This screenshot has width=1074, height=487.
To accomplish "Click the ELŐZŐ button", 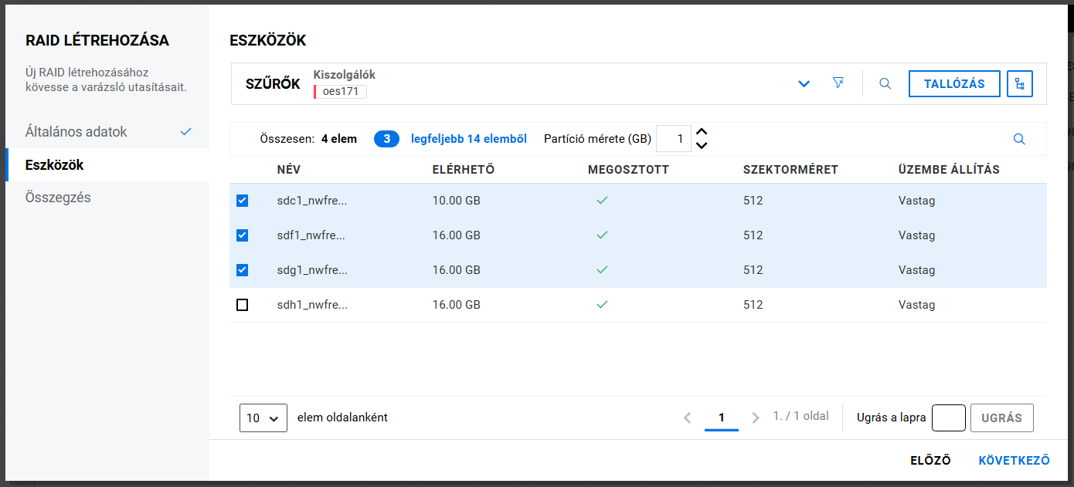I will click(930, 461).
